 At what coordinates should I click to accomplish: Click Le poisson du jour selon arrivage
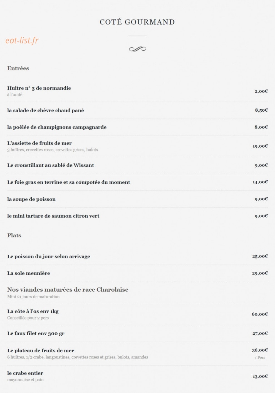click(x=49, y=256)
